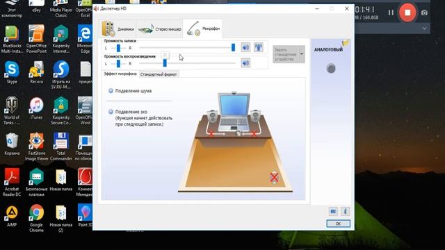Open Новая папка (2) folder icon
The width and height of the screenshot is (445, 250).
[60, 218]
